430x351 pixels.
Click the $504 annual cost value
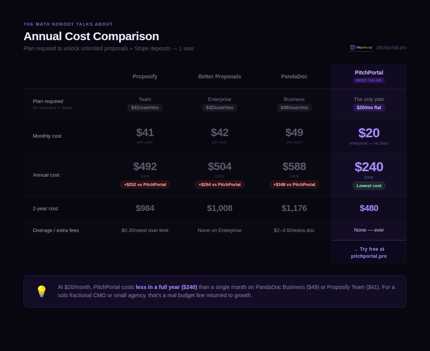point(219,167)
